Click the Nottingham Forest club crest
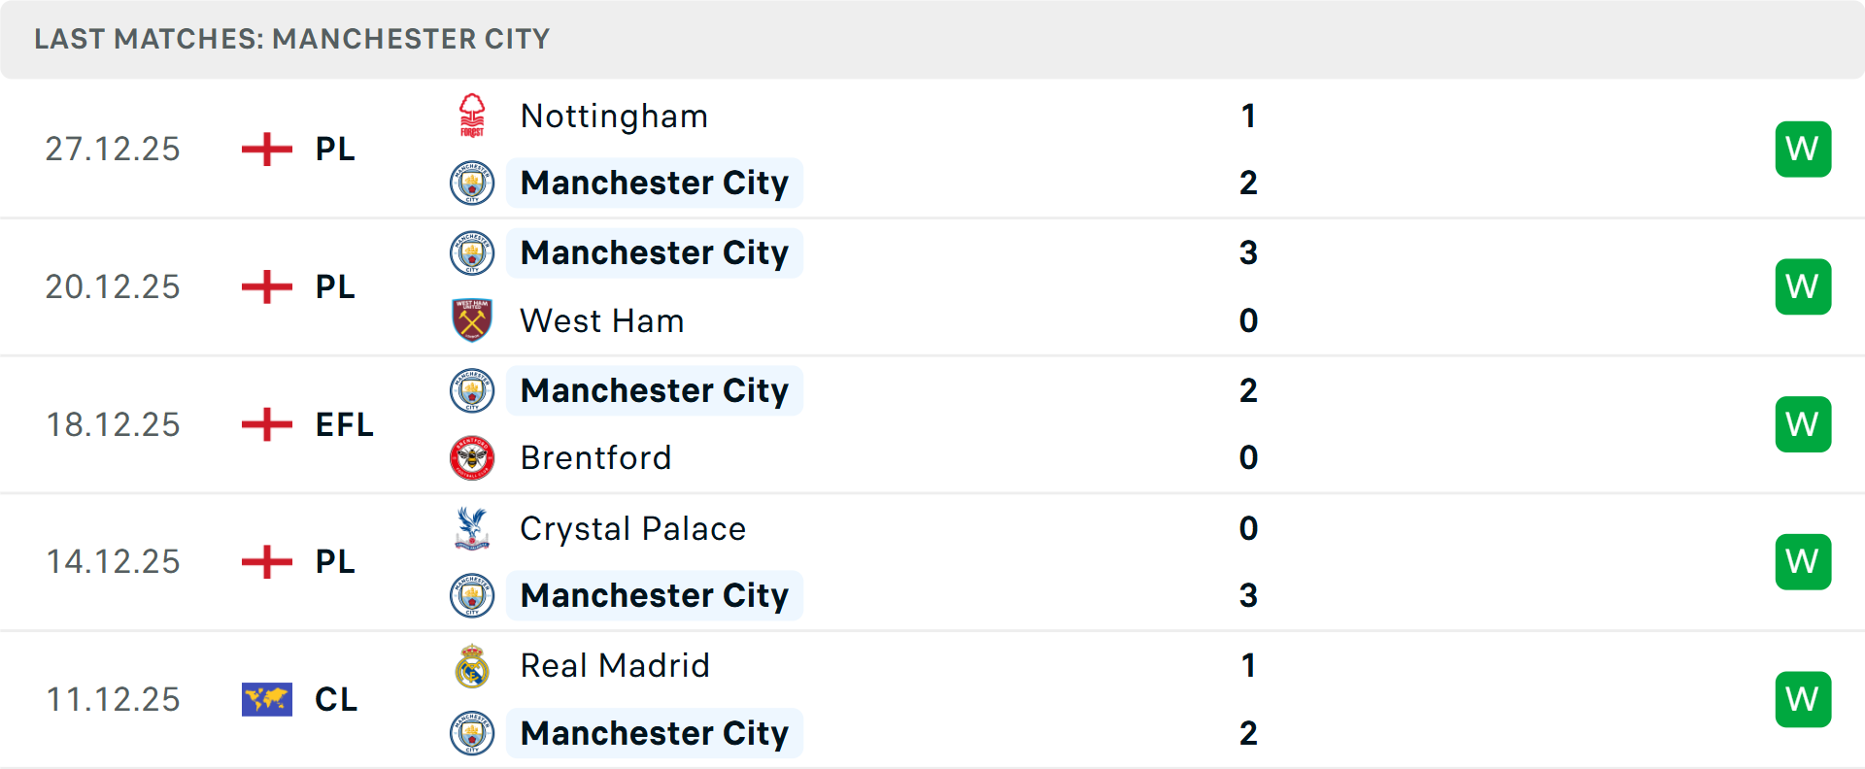 click(x=472, y=116)
